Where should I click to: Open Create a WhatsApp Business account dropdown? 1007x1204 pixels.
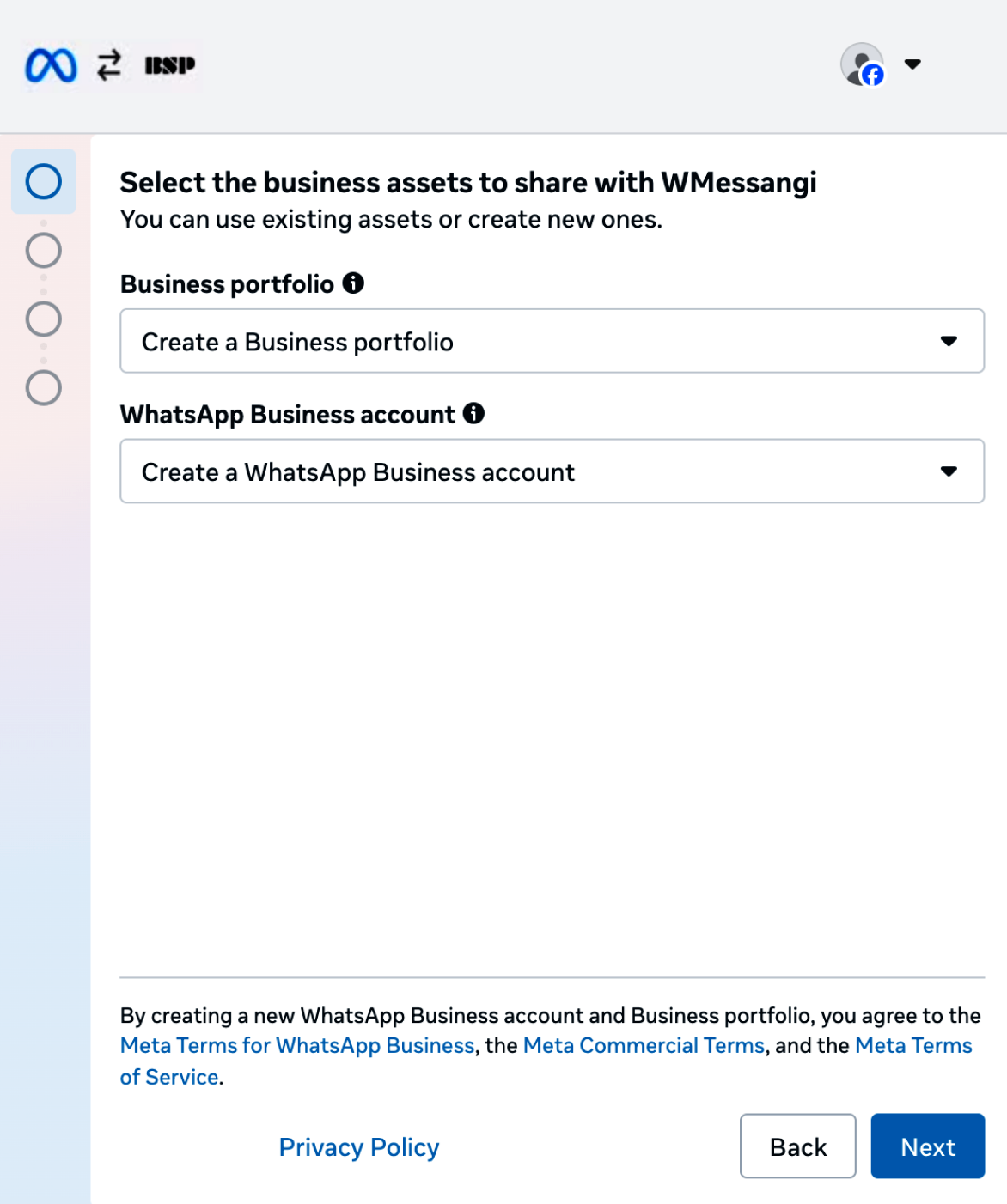(x=552, y=471)
